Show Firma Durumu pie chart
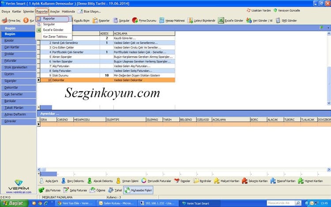Screen dimensions: 331x207 click(x=135, y=20)
